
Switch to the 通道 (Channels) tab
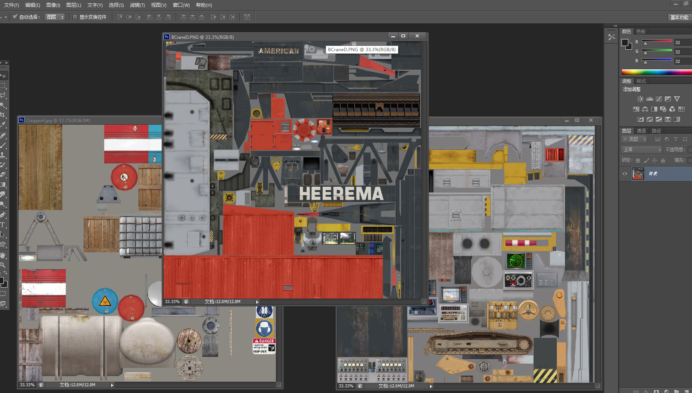(x=641, y=131)
